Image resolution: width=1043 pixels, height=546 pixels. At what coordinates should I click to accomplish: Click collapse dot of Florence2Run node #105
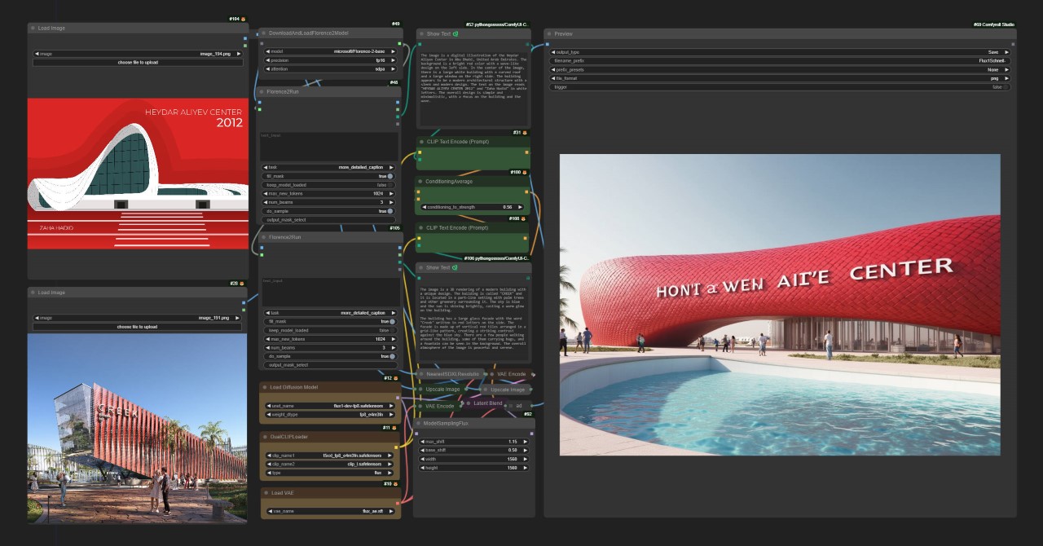pos(264,238)
